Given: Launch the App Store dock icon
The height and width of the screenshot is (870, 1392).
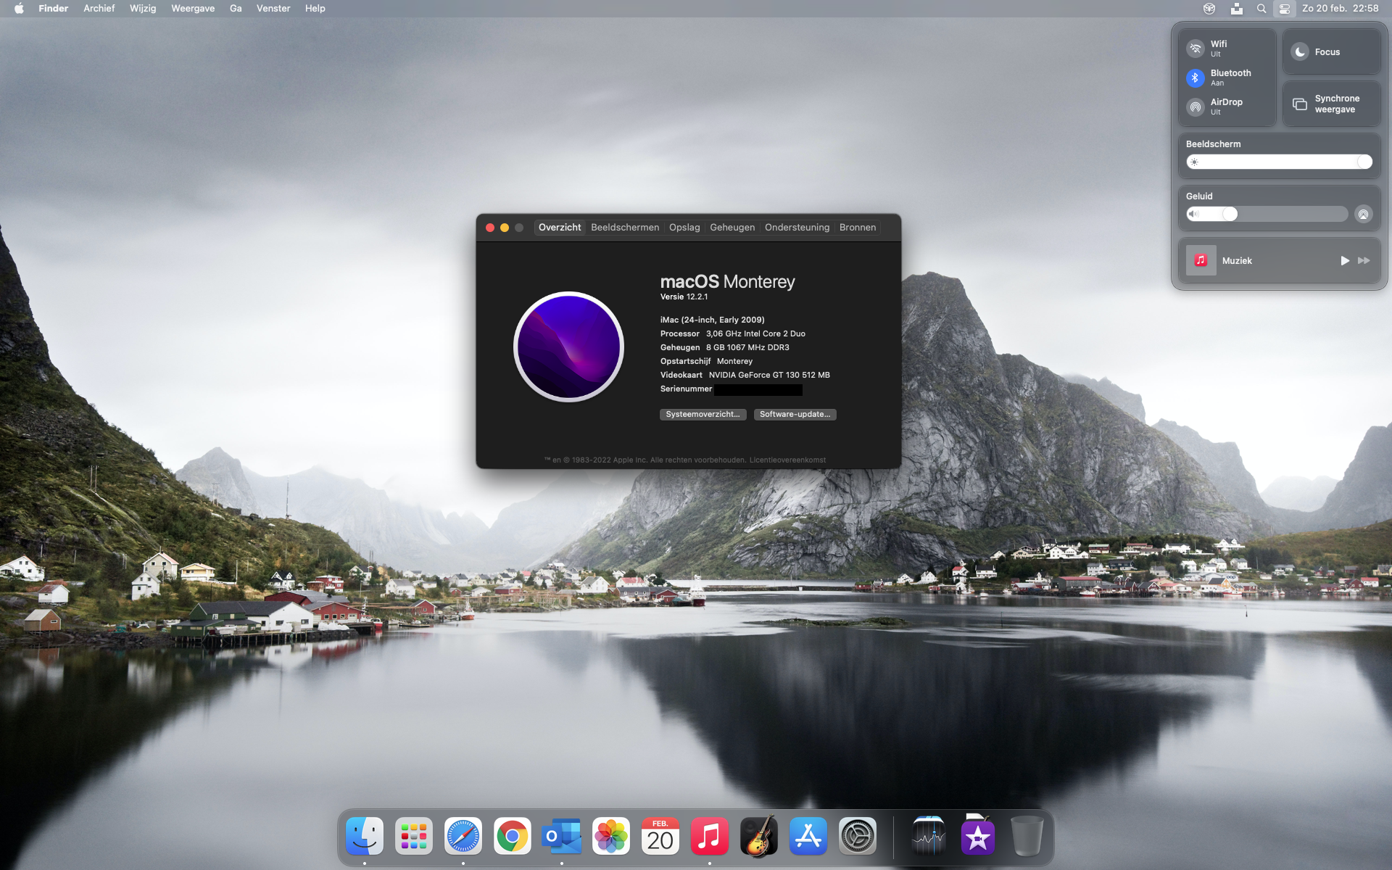Looking at the screenshot, I should [808, 837].
